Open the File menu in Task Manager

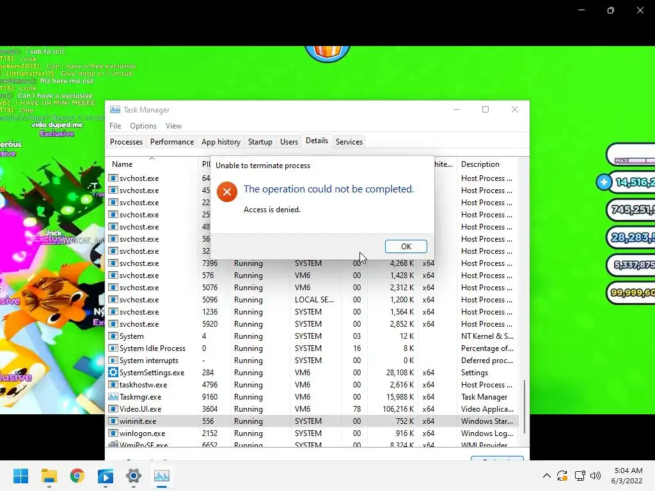(115, 126)
